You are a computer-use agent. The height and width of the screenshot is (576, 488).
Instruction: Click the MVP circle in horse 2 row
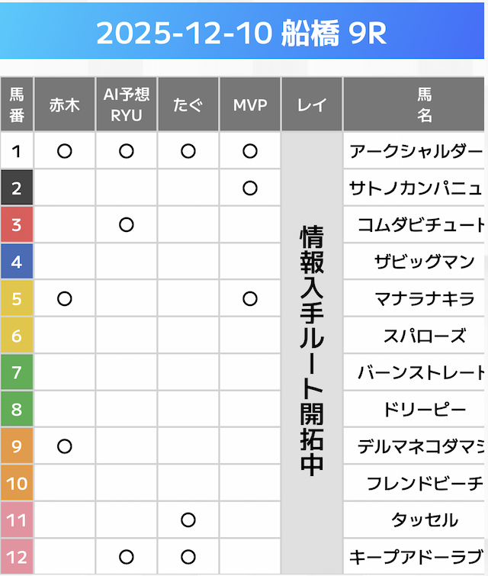(250, 188)
